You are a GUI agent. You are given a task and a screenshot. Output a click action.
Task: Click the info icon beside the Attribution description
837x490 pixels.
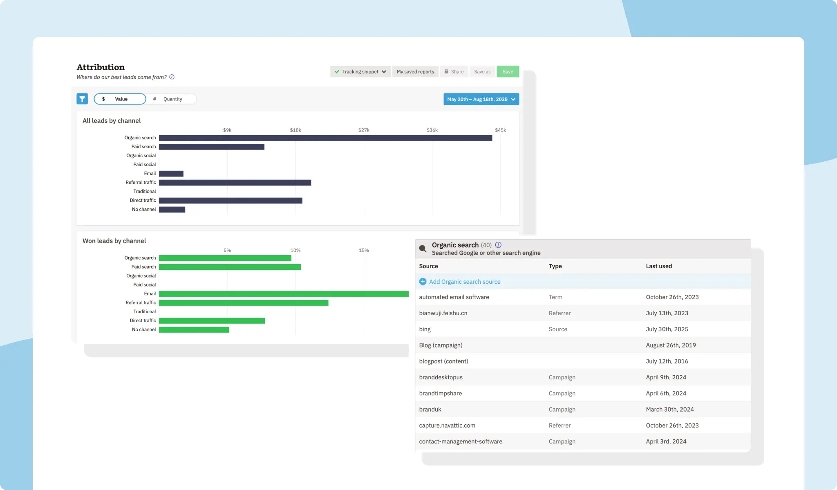172,77
